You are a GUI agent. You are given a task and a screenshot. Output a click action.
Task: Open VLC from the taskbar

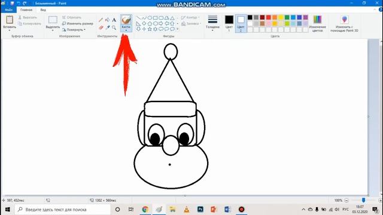[x=186, y=210]
